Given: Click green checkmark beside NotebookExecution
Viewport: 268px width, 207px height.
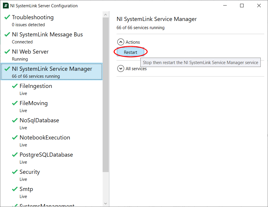Looking at the screenshot, I should tap(15, 137).
